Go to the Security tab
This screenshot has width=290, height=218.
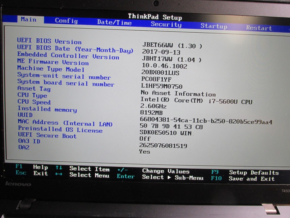[x=166, y=24]
